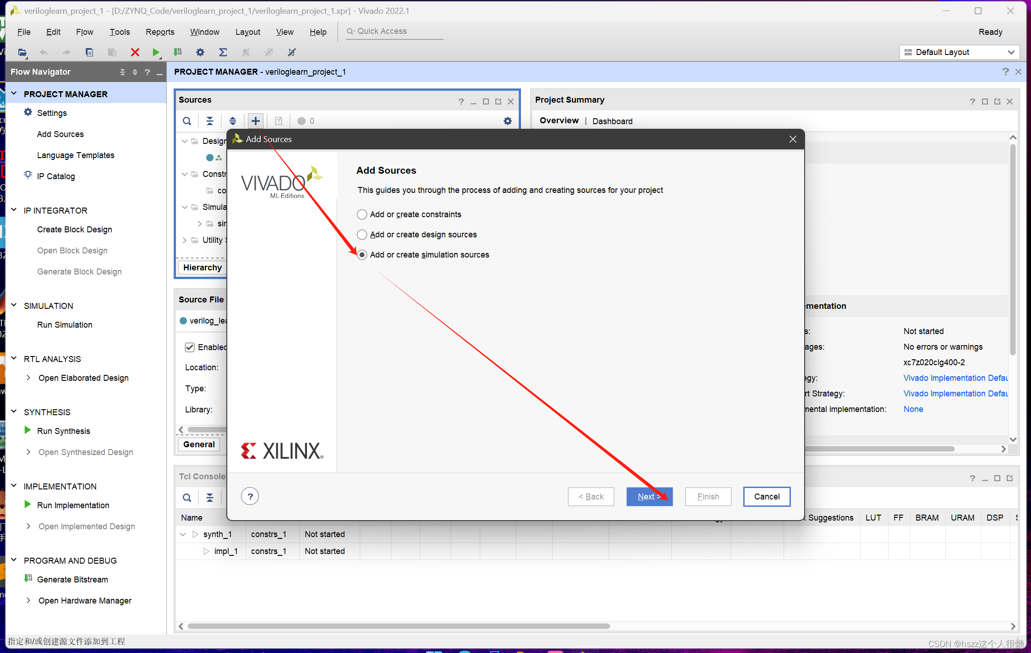Screen dimensions: 1031x653
Task: Select Add or create design sources
Action: [362, 235]
